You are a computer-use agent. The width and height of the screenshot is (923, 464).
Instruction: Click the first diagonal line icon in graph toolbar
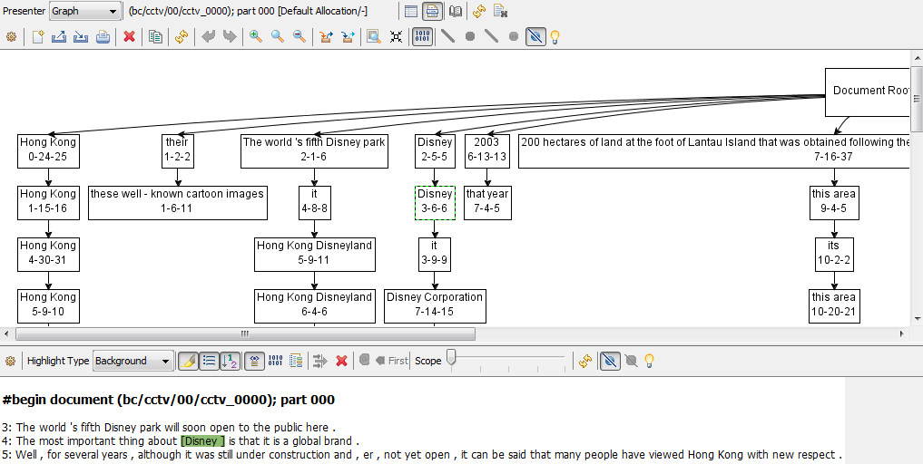click(448, 37)
